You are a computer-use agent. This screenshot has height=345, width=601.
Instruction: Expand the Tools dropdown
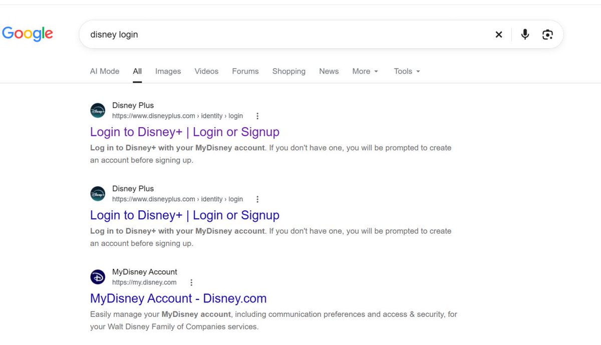[x=407, y=71]
